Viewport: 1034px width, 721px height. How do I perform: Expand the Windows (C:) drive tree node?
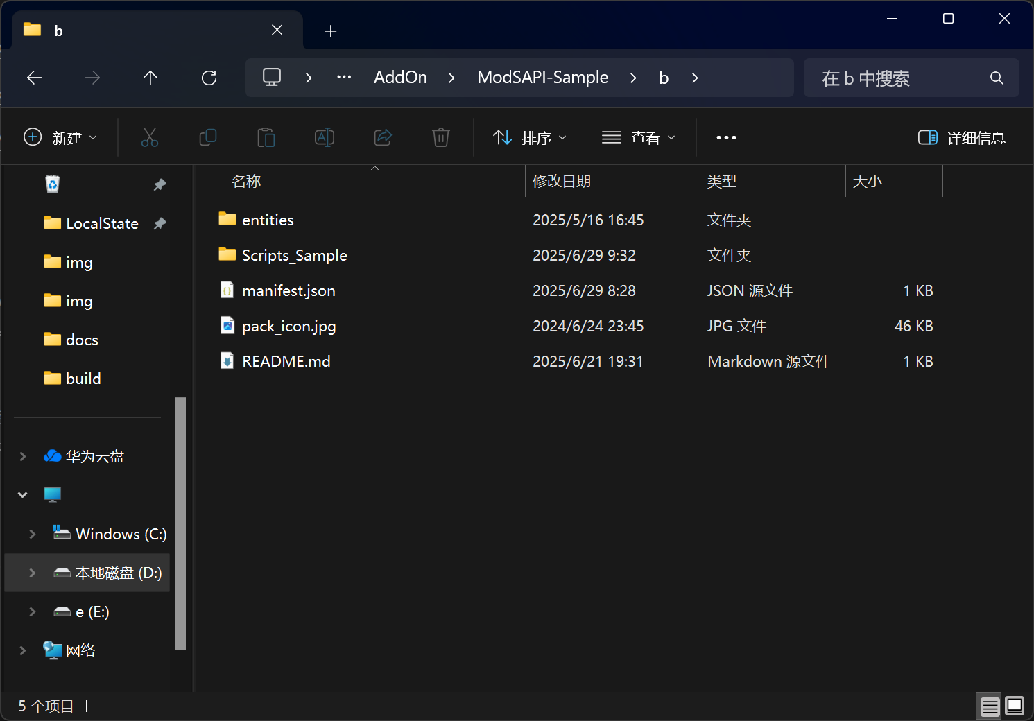pyautogui.click(x=33, y=534)
